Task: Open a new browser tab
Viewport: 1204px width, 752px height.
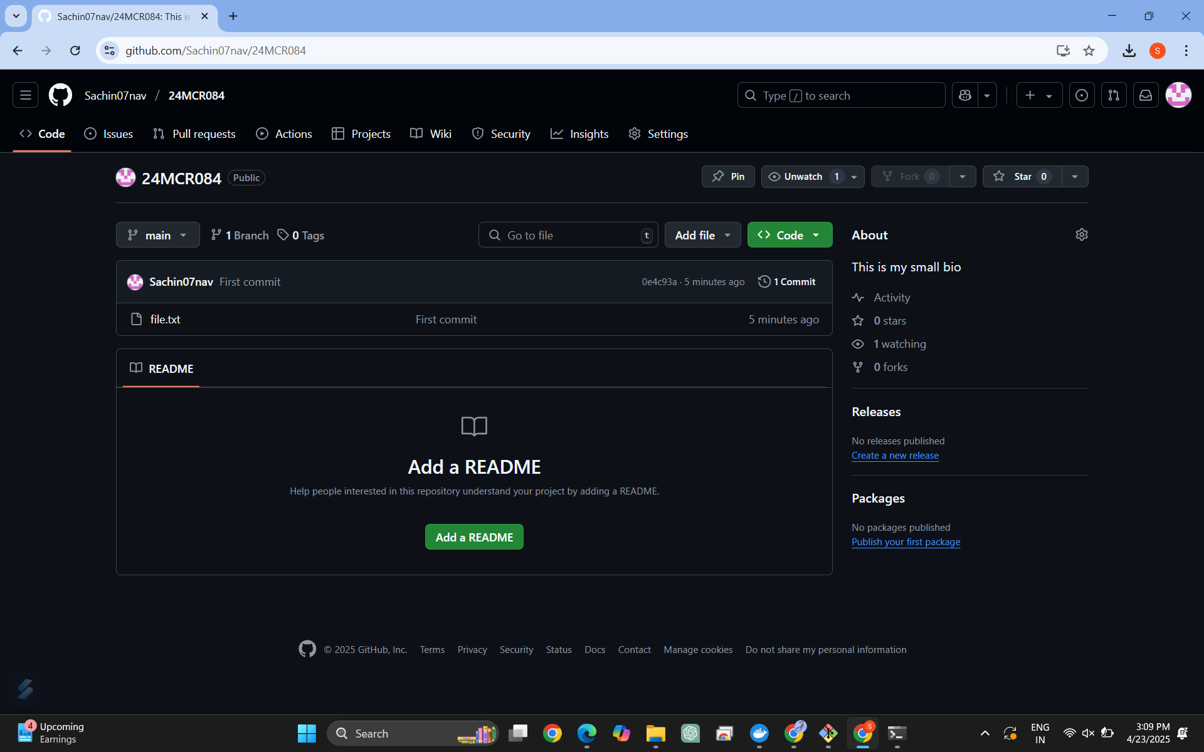Action: tap(233, 16)
